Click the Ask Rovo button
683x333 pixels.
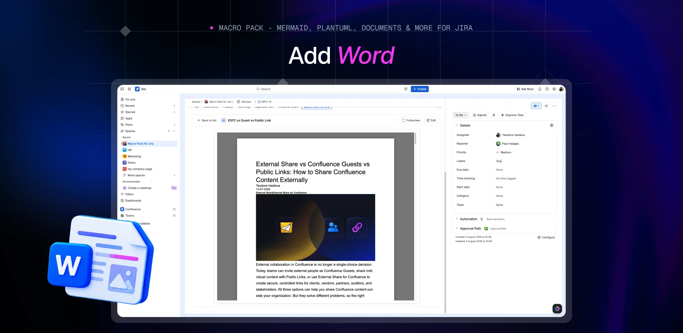tap(525, 89)
